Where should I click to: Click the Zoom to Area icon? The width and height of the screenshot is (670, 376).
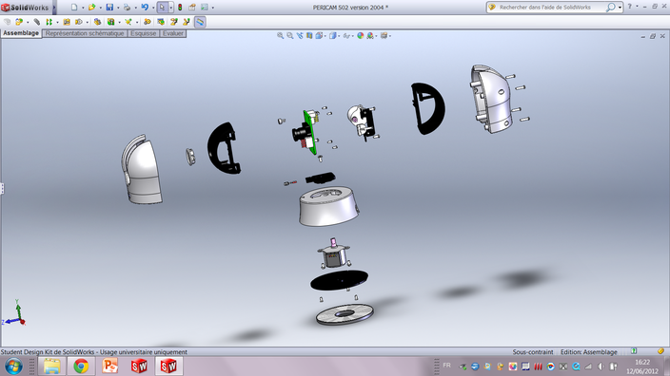pyautogui.click(x=289, y=36)
